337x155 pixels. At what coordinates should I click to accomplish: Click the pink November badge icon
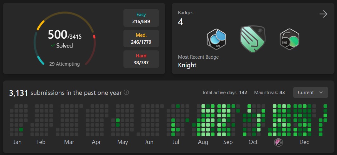278,142
